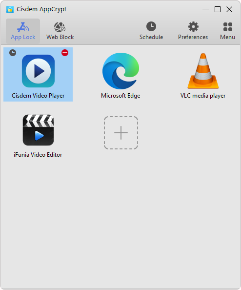
Task: Click the iFunia Video Editor label
Action: (38, 155)
